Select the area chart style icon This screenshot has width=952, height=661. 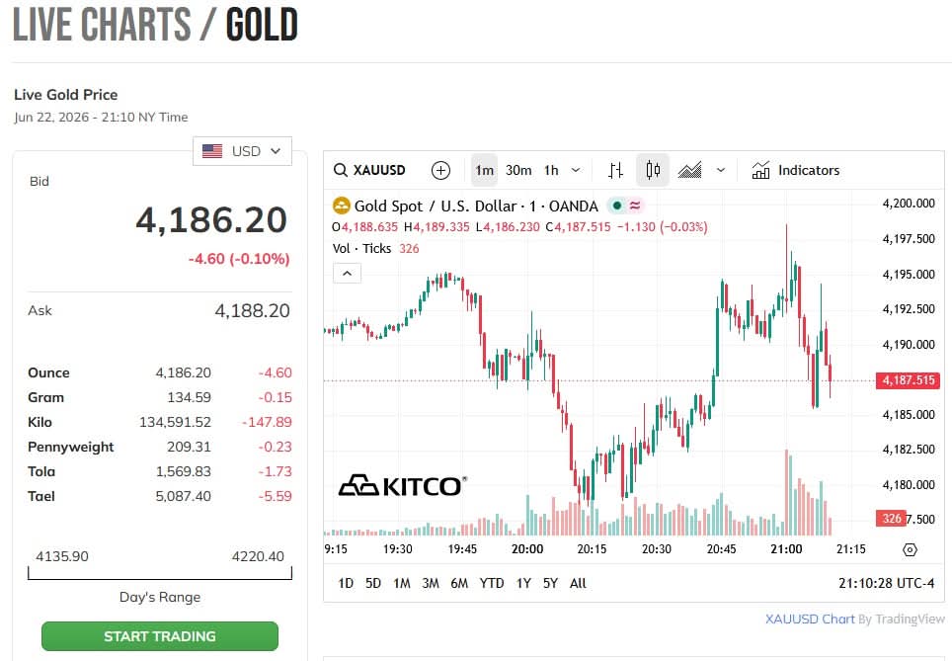tap(689, 171)
